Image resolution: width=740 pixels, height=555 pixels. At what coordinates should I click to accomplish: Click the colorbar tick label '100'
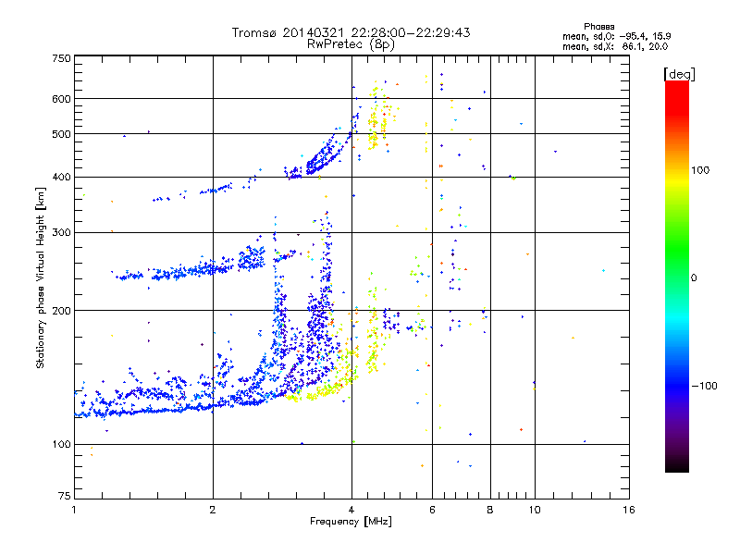(x=700, y=170)
